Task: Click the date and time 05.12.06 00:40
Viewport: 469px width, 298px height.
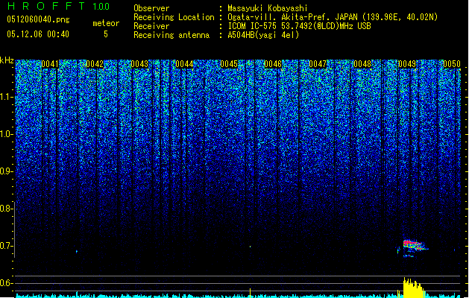Action: [38, 34]
